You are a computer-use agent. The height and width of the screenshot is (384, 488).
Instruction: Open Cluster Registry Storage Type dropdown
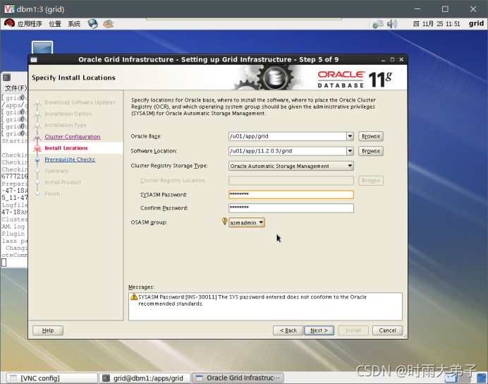(x=291, y=166)
